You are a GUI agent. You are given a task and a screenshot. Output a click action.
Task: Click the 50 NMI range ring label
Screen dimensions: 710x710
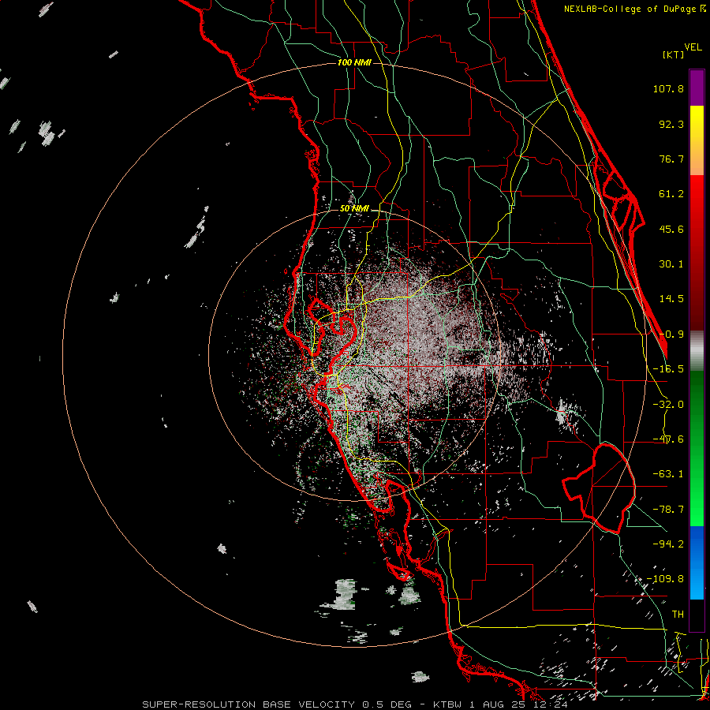click(x=354, y=209)
